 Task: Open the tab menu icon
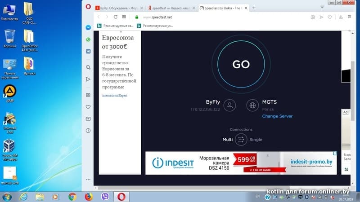pyautogui.click(x=322, y=7)
